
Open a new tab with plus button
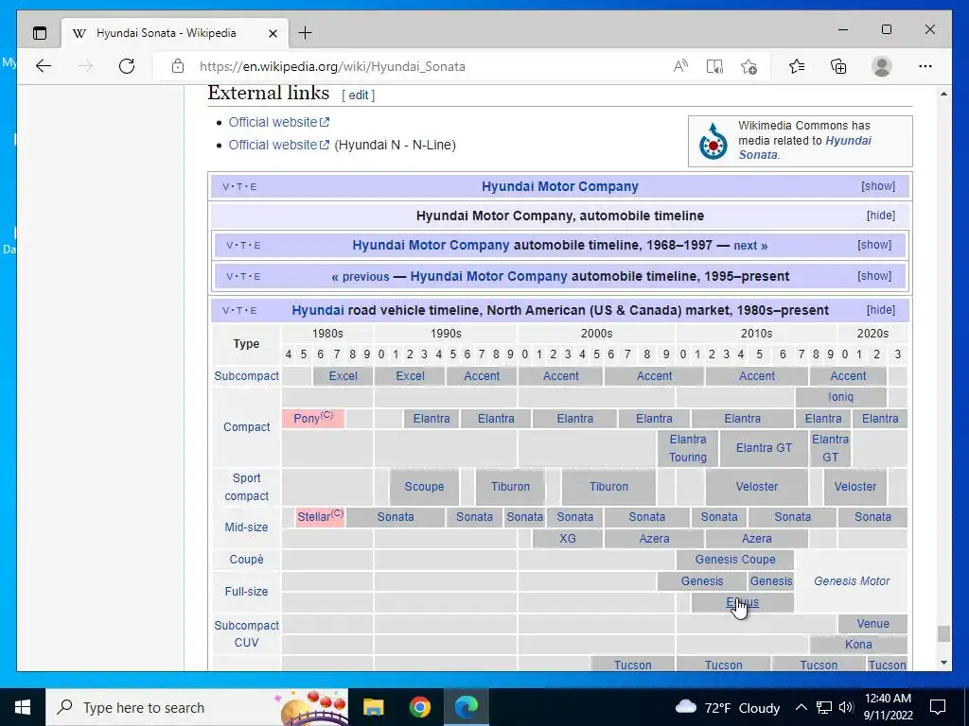tap(306, 33)
